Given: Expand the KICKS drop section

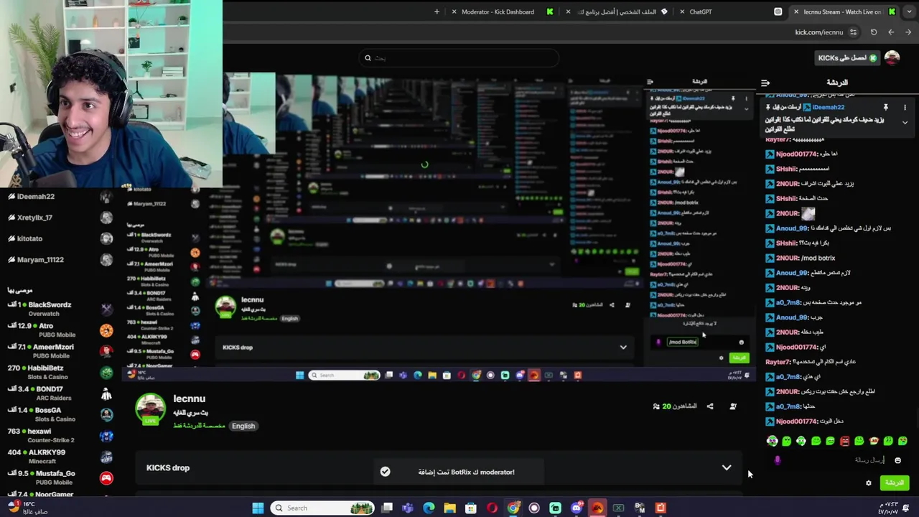Looking at the screenshot, I should [727, 467].
